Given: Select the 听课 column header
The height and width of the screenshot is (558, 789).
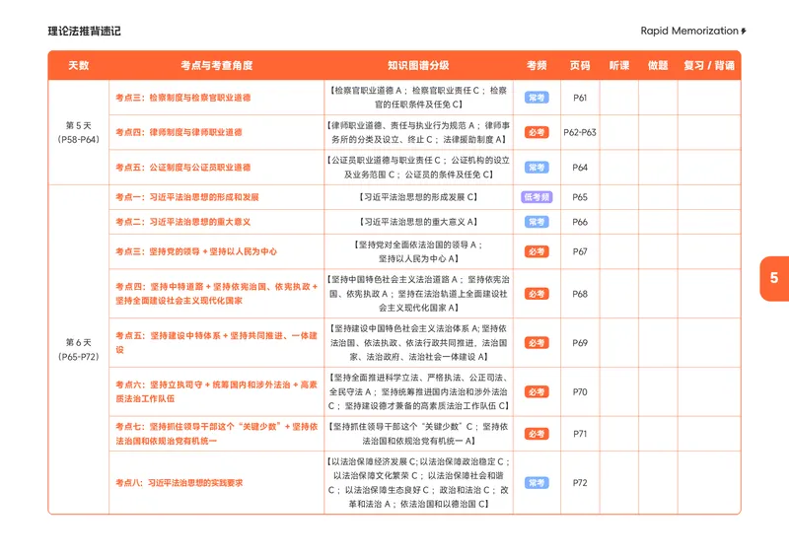Looking at the screenshot, I should (x=619, y=65).
